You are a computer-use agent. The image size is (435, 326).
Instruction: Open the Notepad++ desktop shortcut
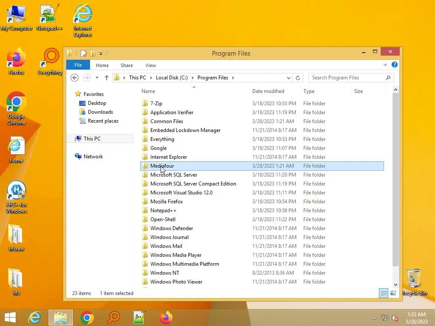point(49,18)
